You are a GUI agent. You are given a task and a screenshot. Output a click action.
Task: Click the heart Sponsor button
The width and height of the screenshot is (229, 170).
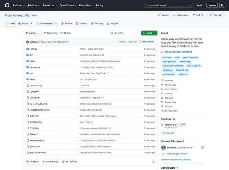click(x=163, y=15)
